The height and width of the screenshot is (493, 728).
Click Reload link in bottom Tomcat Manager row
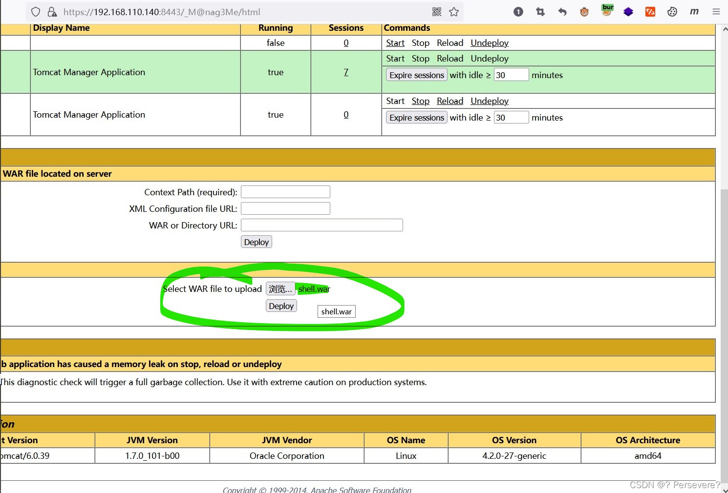(x=450, y=101)
